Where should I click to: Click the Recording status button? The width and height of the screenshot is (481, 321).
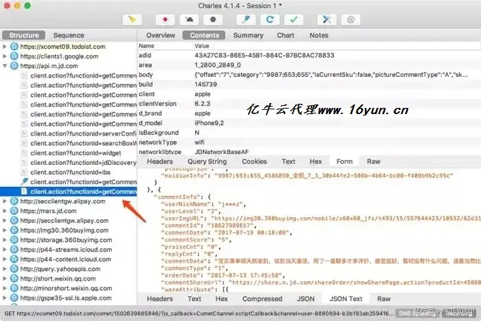(458, 313)
